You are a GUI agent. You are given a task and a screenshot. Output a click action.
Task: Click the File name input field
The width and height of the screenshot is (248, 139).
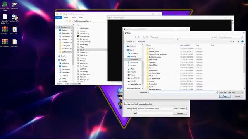pyautogui.click(x=182, y=93)
